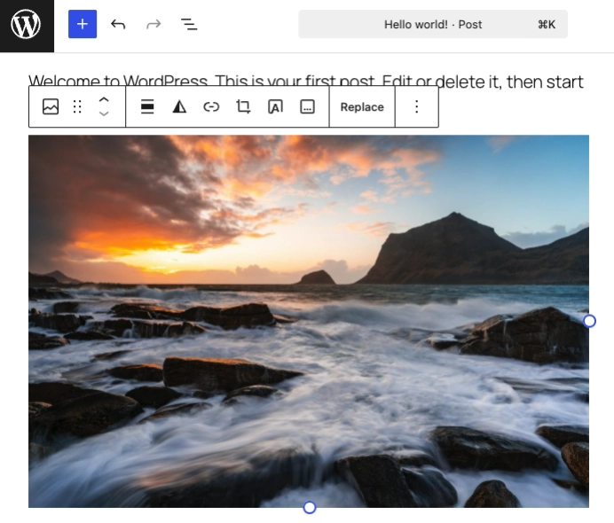The image size is (614, 523).
Task: Click the right-side image resize handle
Action: point(589,321)
